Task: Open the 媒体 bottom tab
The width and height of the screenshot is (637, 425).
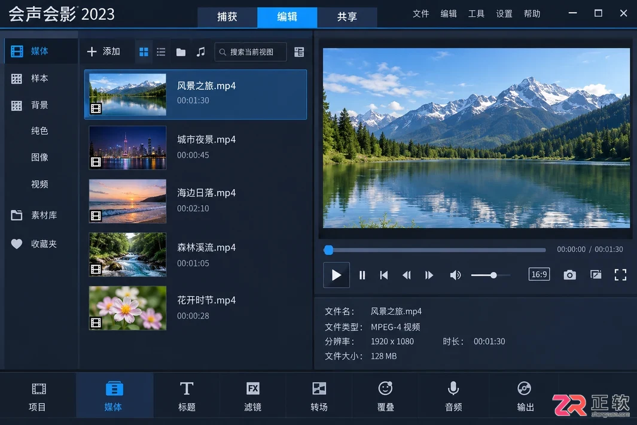Action: click(x=114, y=396)
